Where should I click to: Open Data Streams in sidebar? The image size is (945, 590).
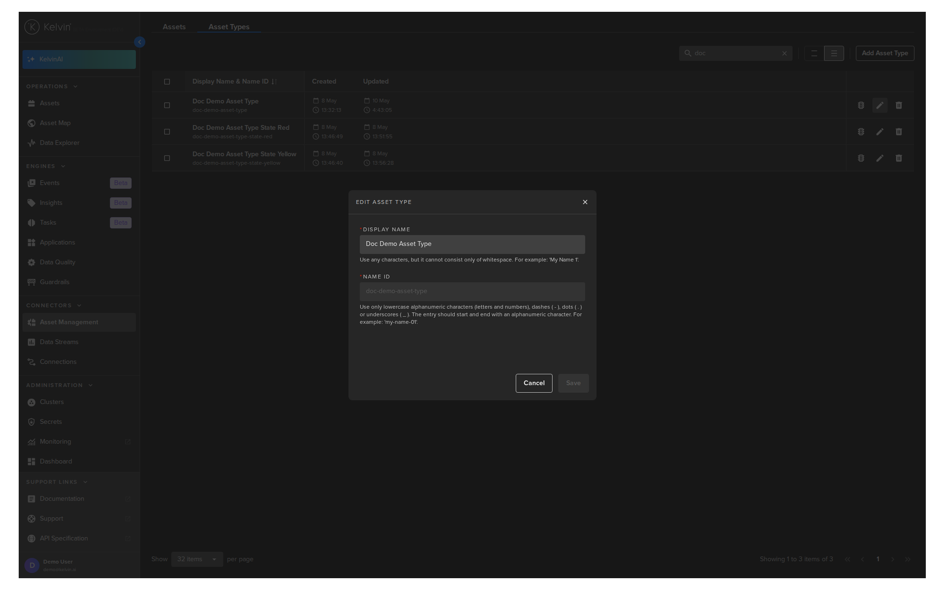tap(79, 342)
